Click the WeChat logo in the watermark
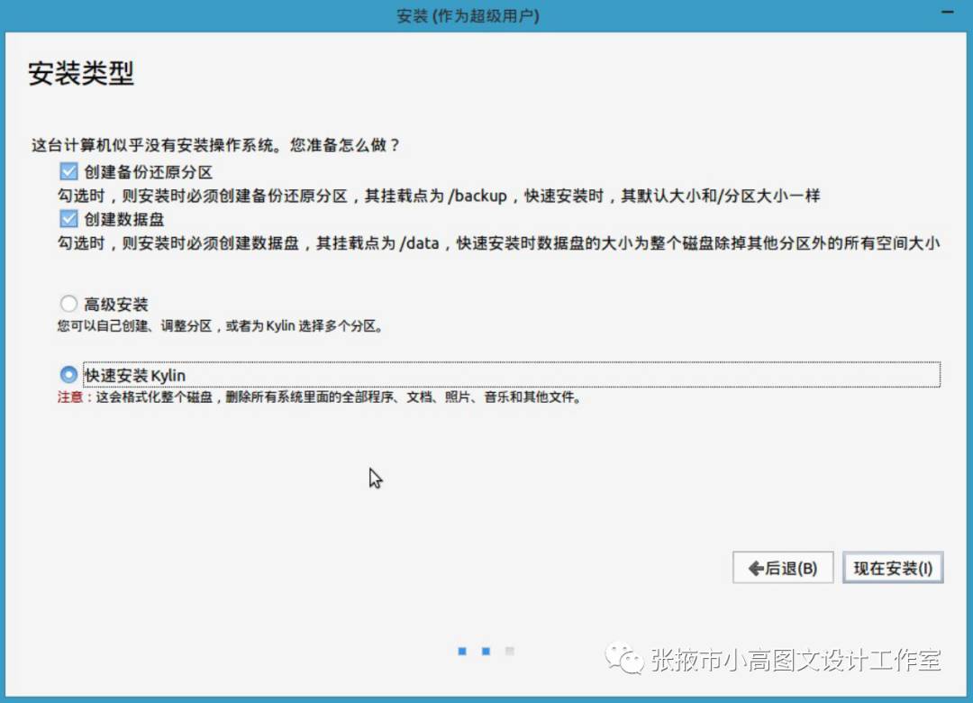Image resolution: width=973 pixels, height=703 pixels. point(623,660)
